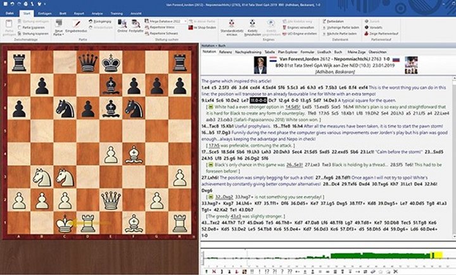This screenshot has width=456, height=275.
Task: Search position on Festplatte
Action: (x=136, y=26)
